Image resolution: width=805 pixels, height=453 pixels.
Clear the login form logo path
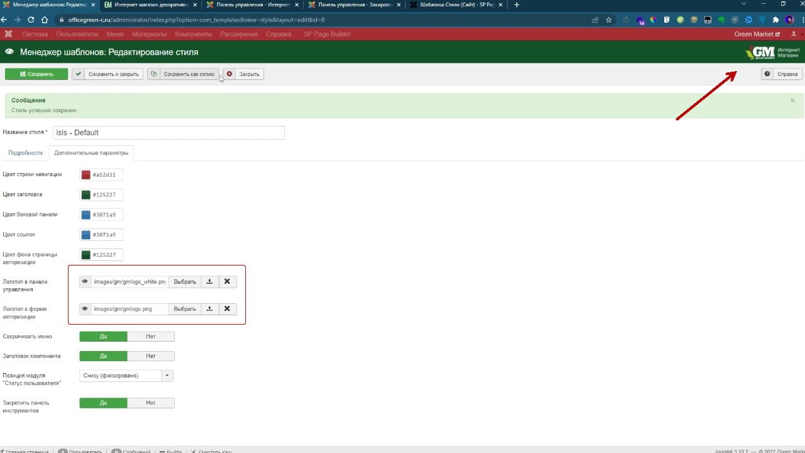[x=227, y=309]
